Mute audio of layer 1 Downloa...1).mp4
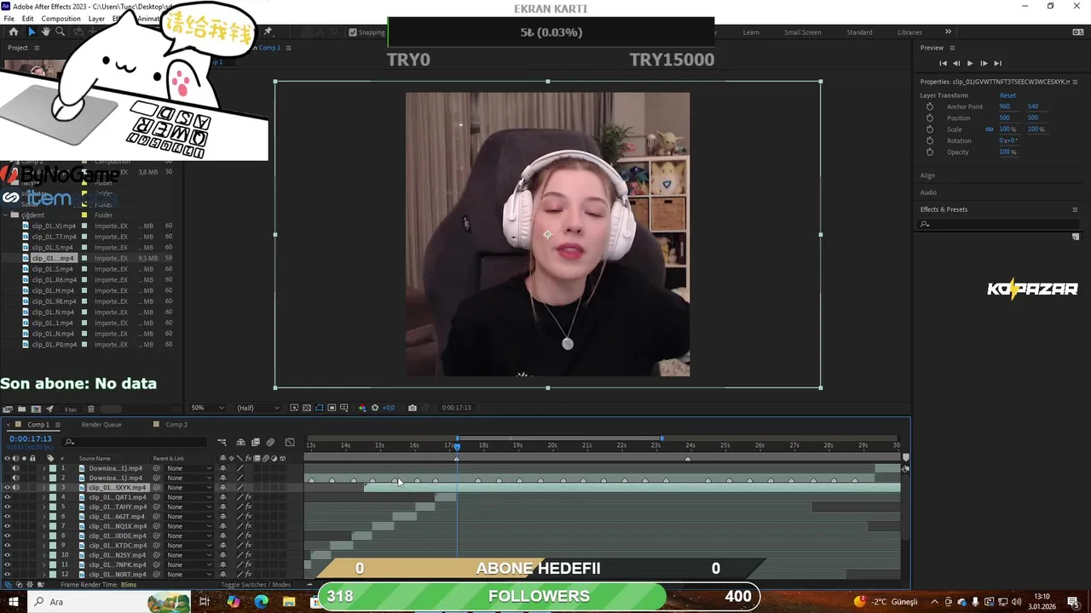This screenshot has height=613, width=1091. tap(15, 468)
